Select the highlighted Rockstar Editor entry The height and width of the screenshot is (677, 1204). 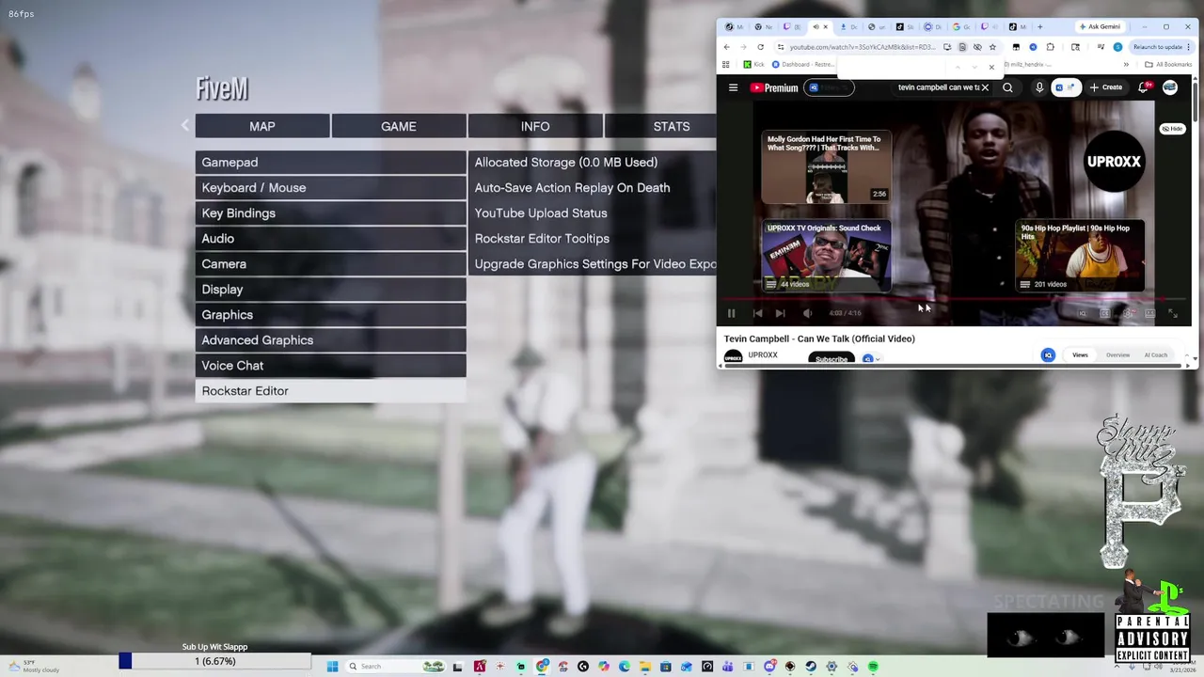(330, 391)
